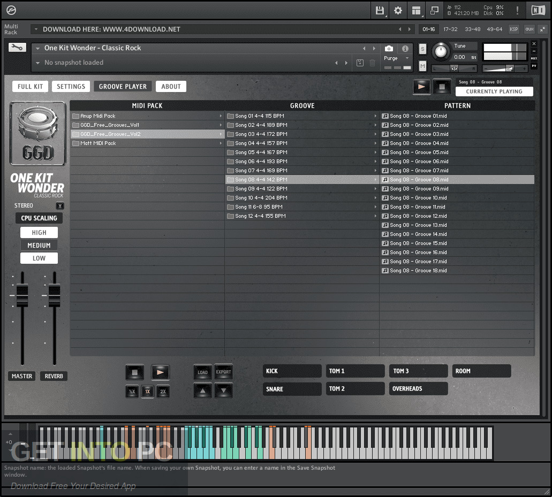The height and width of the screenshot is (497, 552).
Task: Click the Kontakt logo icon
Action: tap(11, 10)
